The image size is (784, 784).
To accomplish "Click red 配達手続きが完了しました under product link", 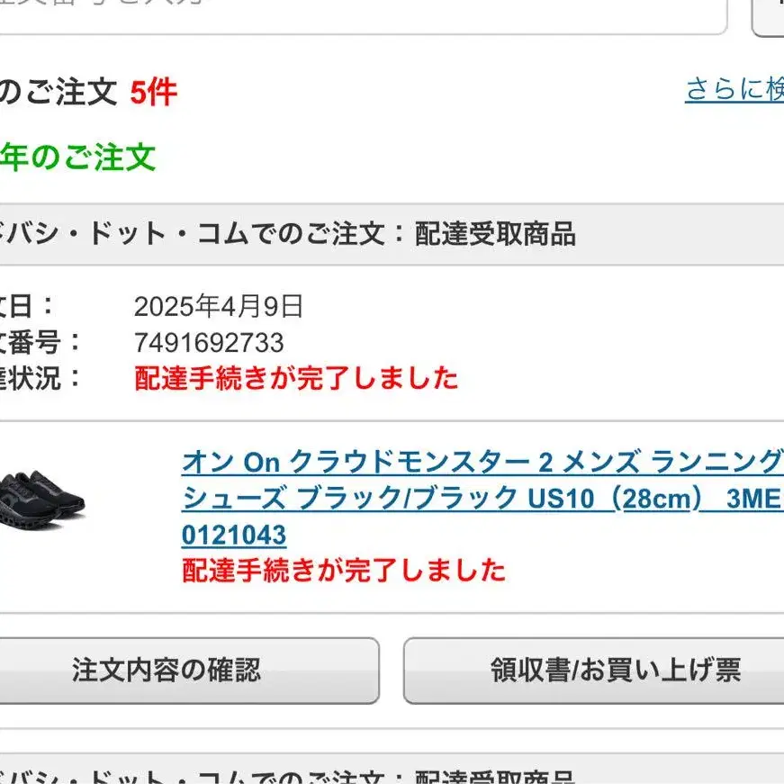I will tap(344, 570).
